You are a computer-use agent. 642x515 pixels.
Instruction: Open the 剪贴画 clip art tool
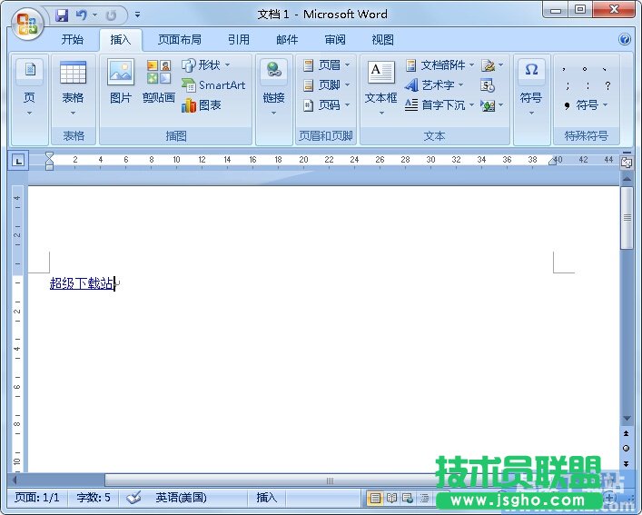click(158, 82)
